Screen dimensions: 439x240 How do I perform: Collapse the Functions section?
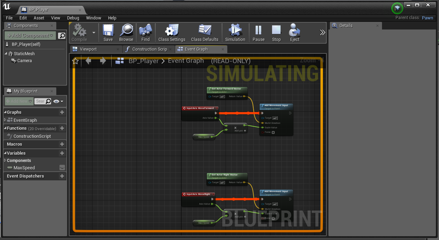click(x=5, y=128)
